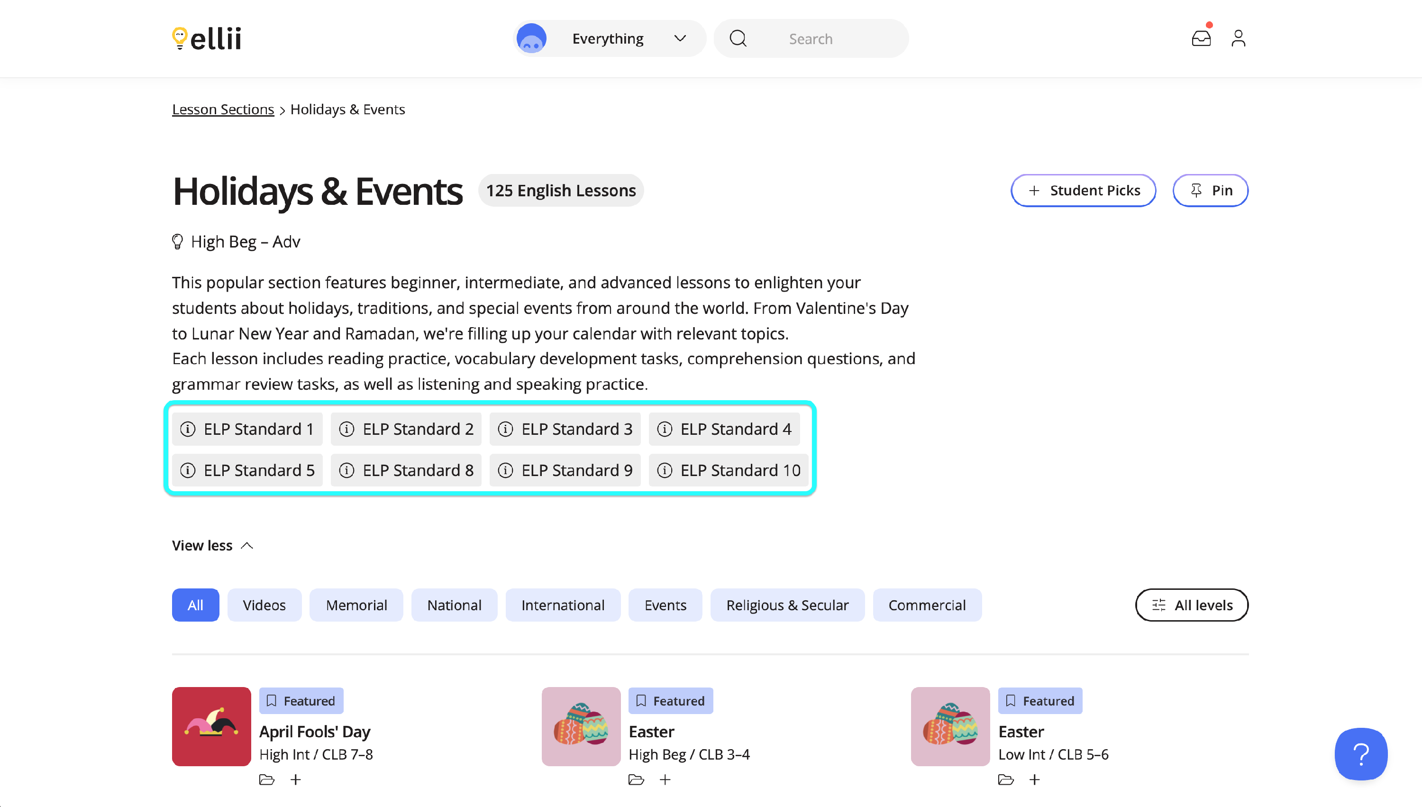Open the inbox notifications icon
The image size is (1422, 807).
click(x=1201, y=38)
